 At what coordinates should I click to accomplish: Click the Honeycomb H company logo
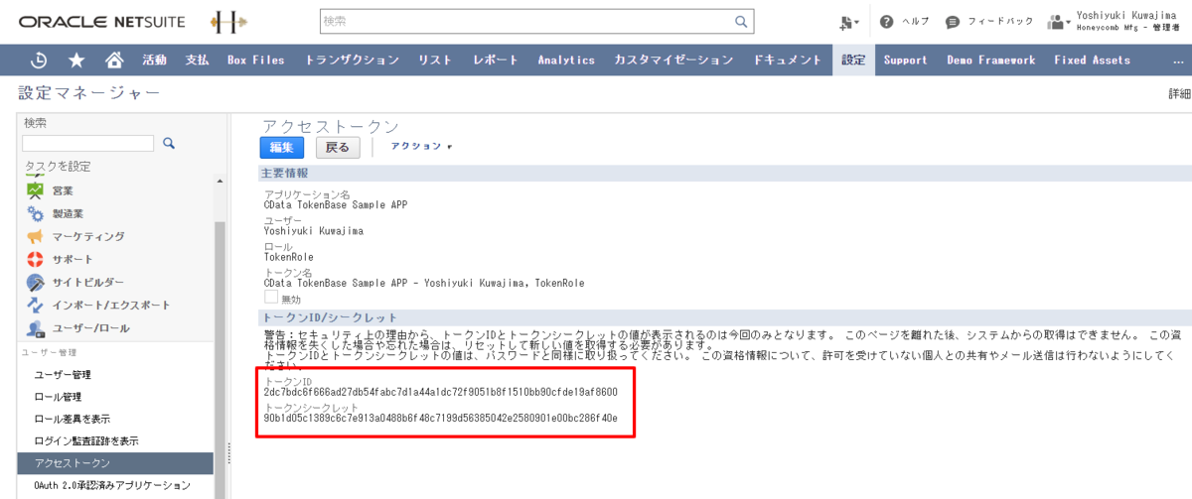coord(230,22)
